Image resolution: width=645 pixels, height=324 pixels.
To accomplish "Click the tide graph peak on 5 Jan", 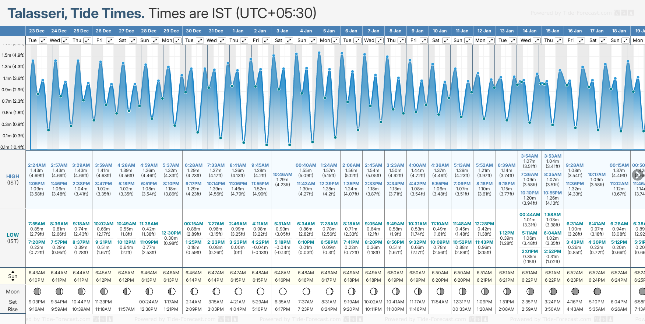I will (x=319, y=53).
